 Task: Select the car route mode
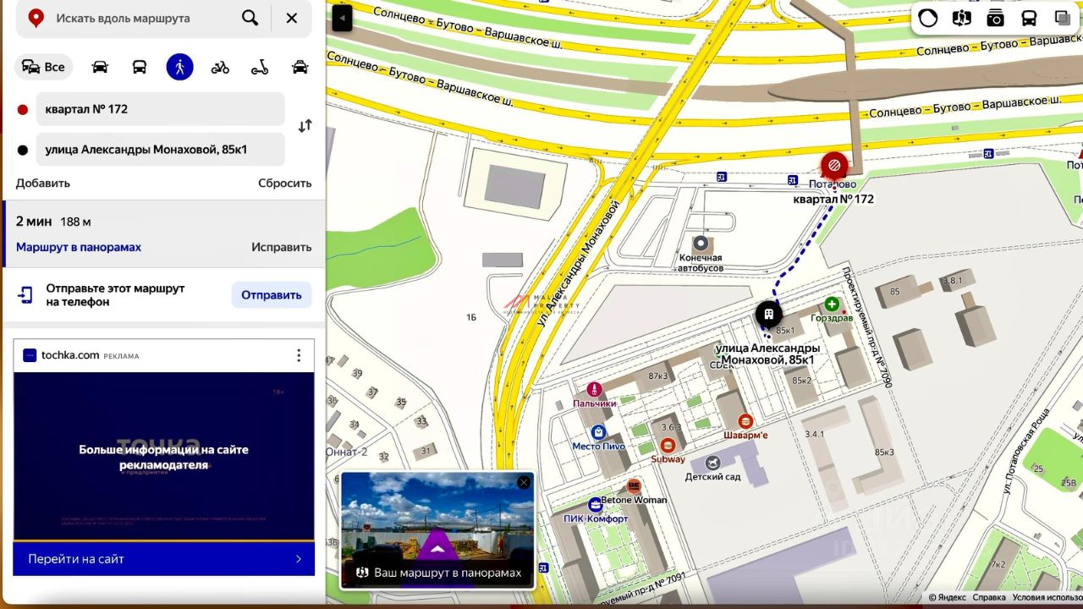(100, 67)
